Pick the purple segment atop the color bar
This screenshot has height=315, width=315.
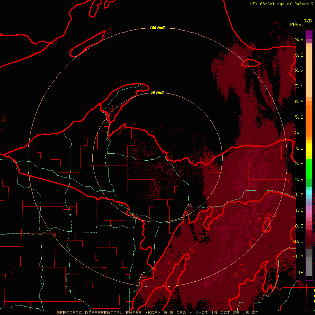coord(309,35)
